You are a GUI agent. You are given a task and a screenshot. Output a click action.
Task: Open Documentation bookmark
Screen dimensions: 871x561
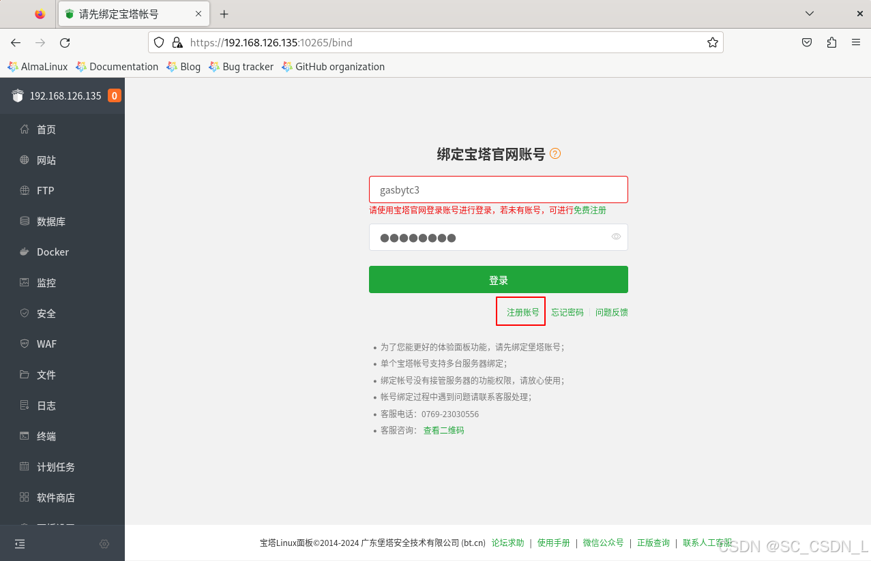[x=117, y=67]
